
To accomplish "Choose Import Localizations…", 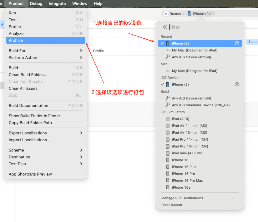I will [46, 140].
